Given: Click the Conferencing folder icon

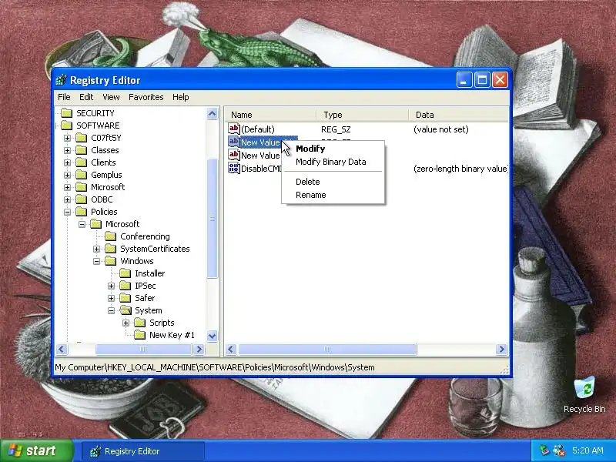Looking at the screenshot, I should (x=111, y=236).
